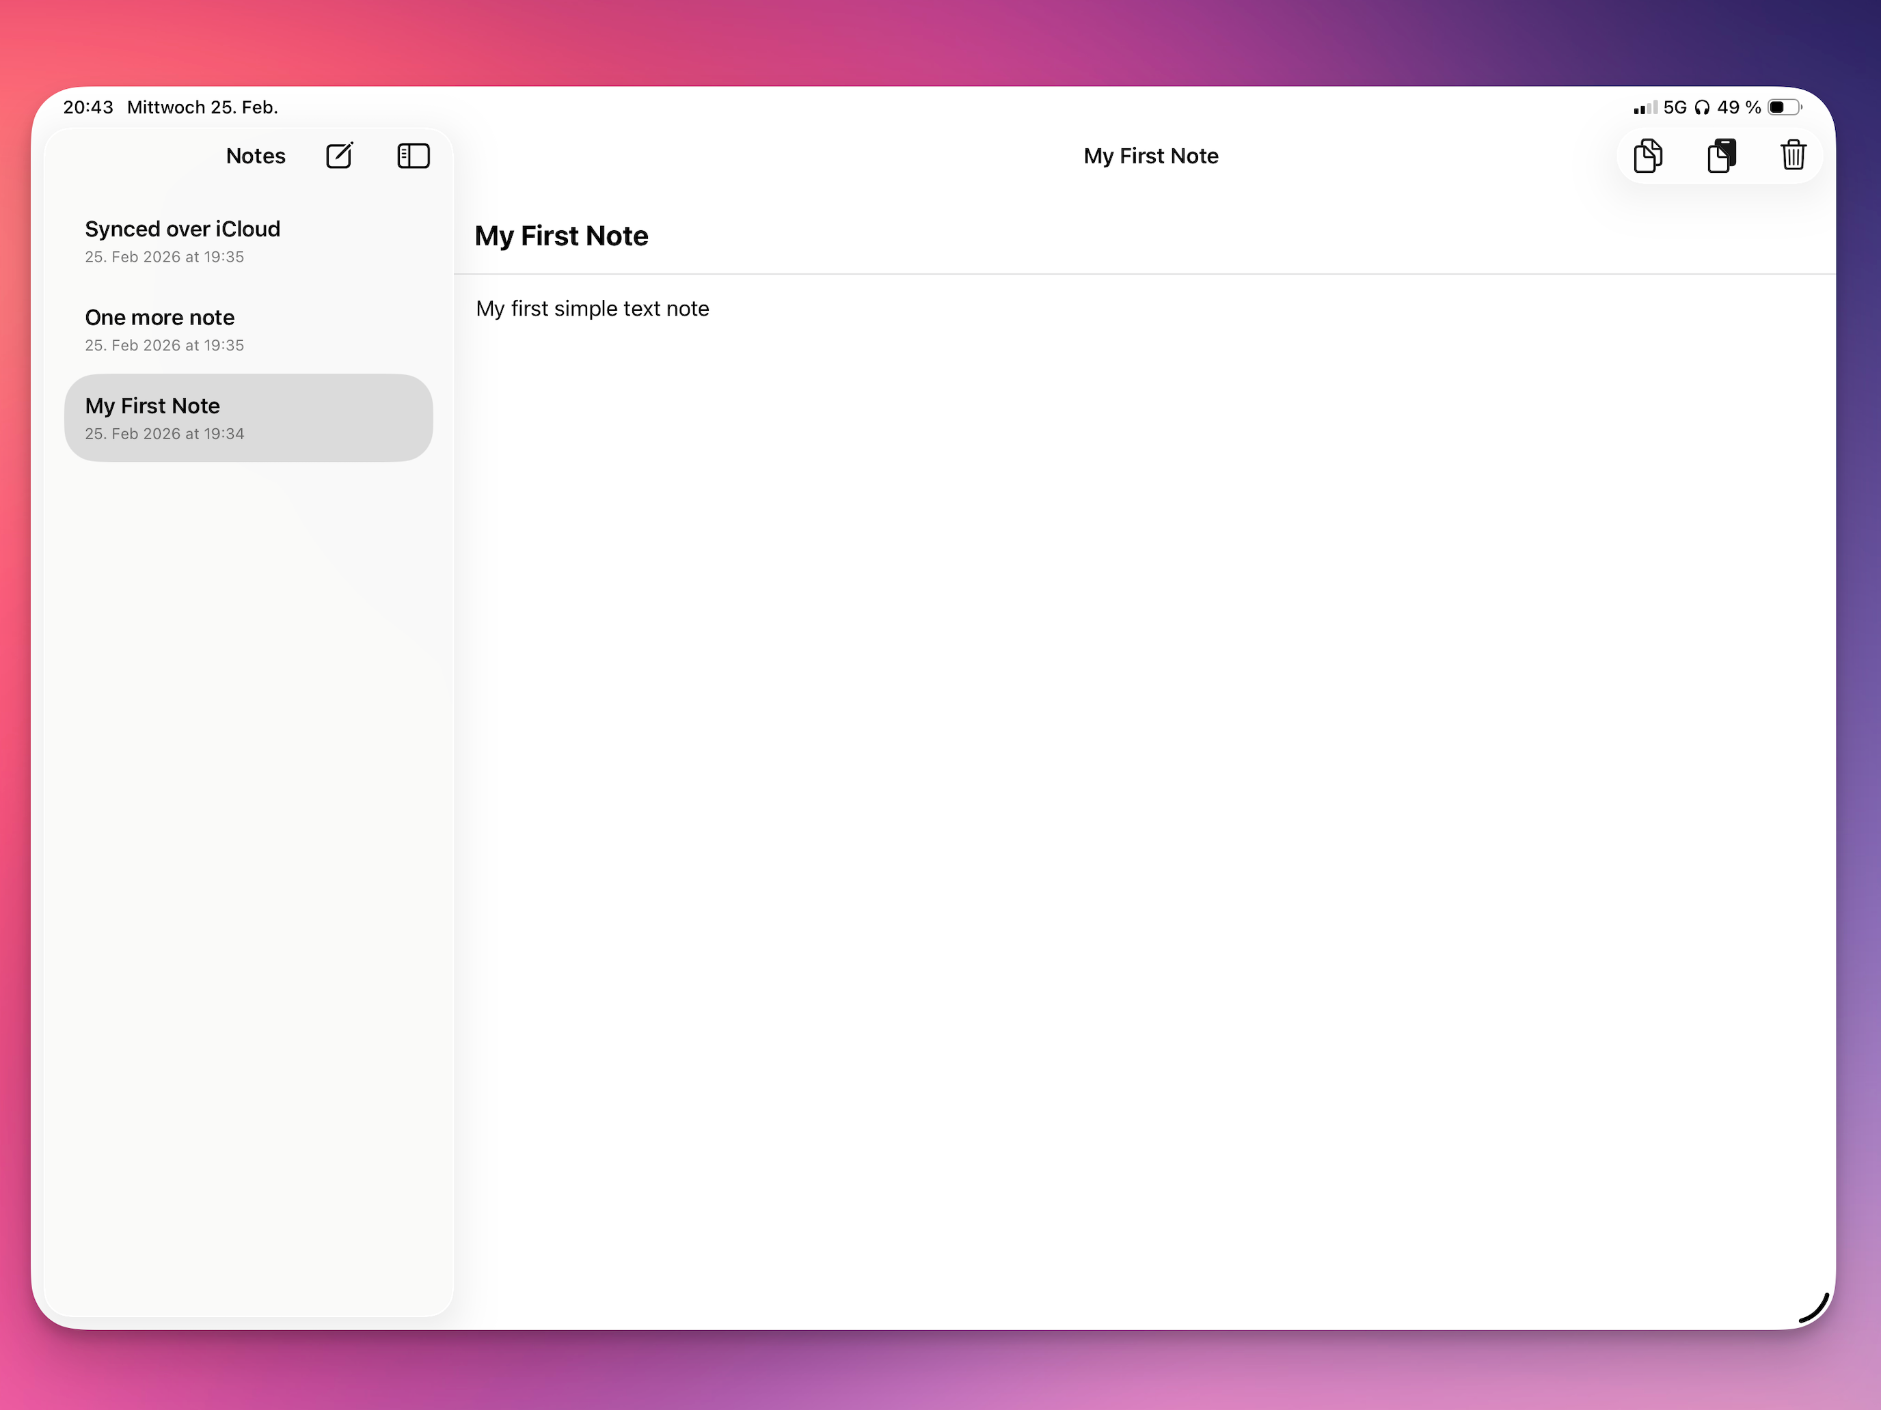Delete the note via the trash icon
This screenshot has width=1881, height=1410.
1794,156
